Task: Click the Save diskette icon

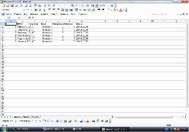Action: (12, 5)
